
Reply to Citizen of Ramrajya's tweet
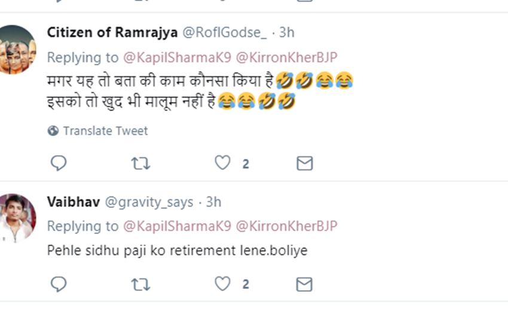coord(58,163)
